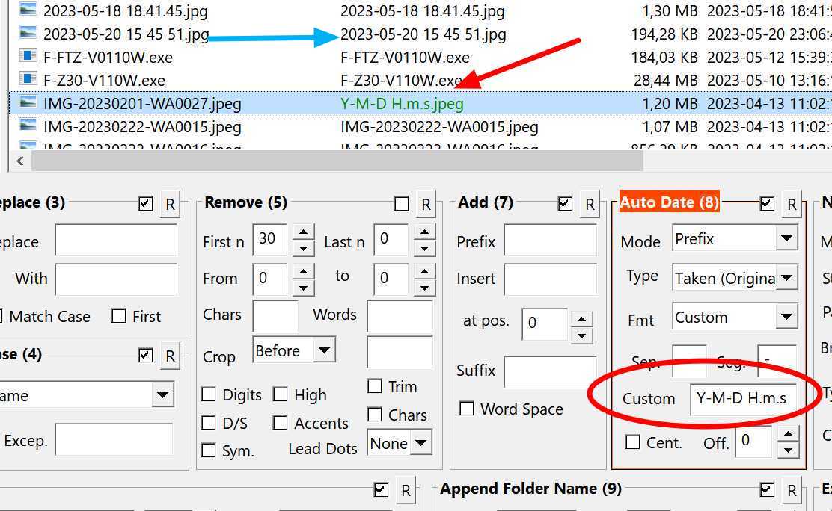Click the image icon for IMG-20230201-WA0027.jpeg
Screen dimensions: 832x511
(x=28, y=103)
